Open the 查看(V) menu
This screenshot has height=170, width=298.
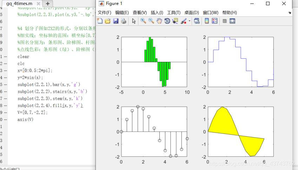pos(140,13)
